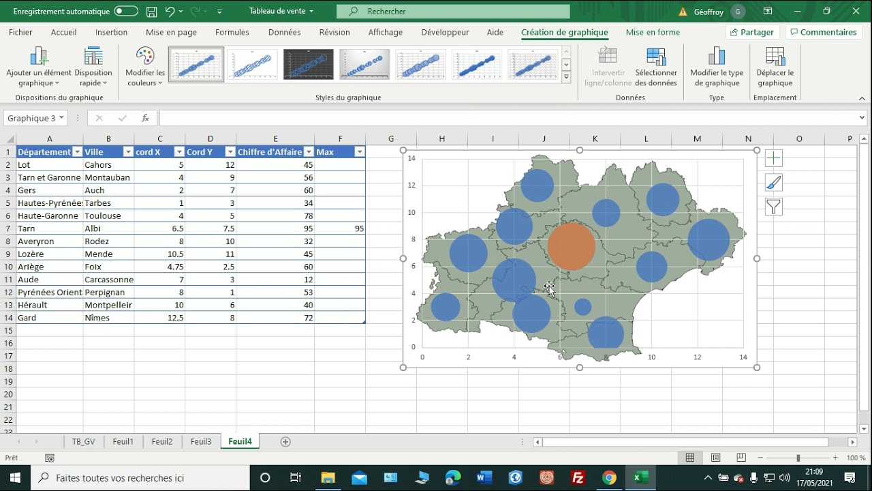This screenshot has height=491, width=872.
Task: Open Word from the taskbar
Action: click(484, 478)
